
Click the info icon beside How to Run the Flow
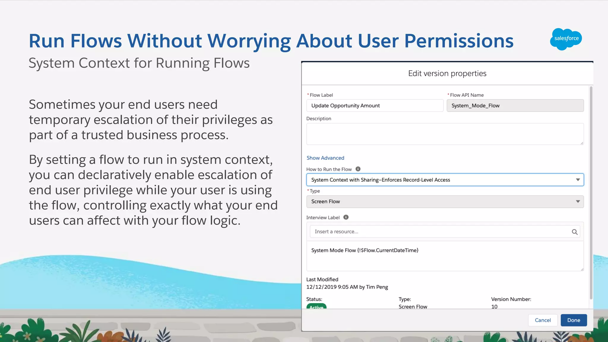tap(358, 169)
